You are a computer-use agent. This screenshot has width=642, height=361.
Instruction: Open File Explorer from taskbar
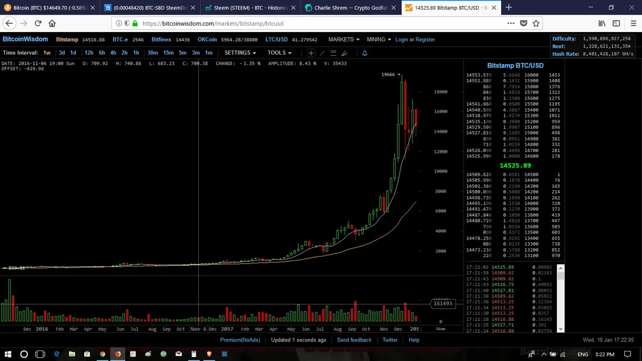(x=72, y=354)
